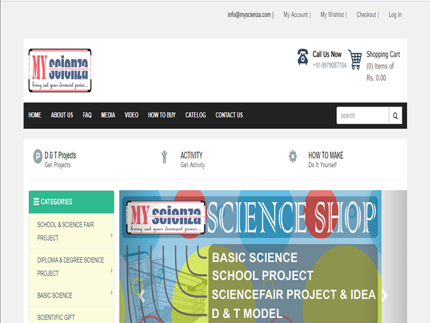Screen dimensions: 430x323
Task: Expand School & Science Fair Project category
Action: tap(111, 235)
